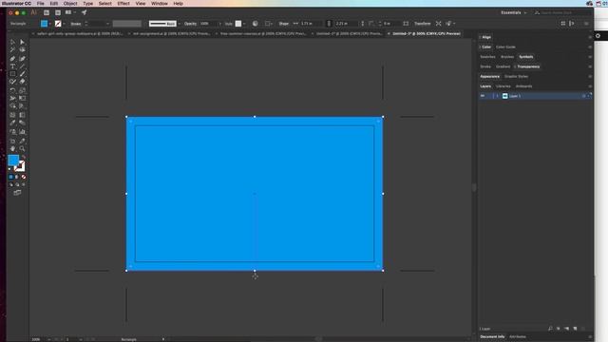
Task: Open the Attributes panel tab
Action: pos(517,336)
